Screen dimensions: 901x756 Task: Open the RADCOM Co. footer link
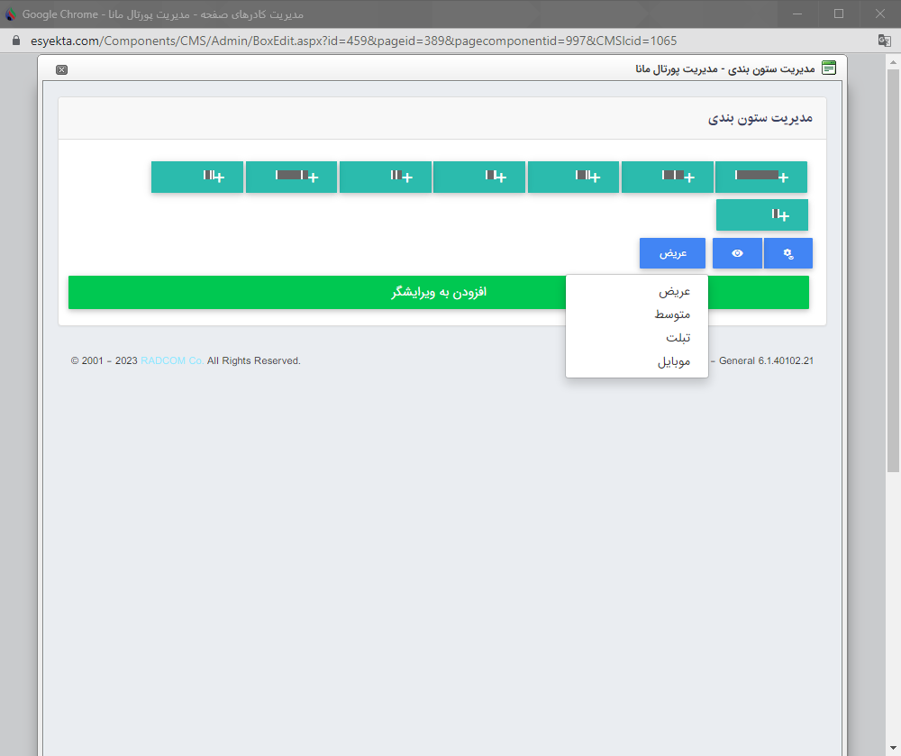(x=172, y=360)
